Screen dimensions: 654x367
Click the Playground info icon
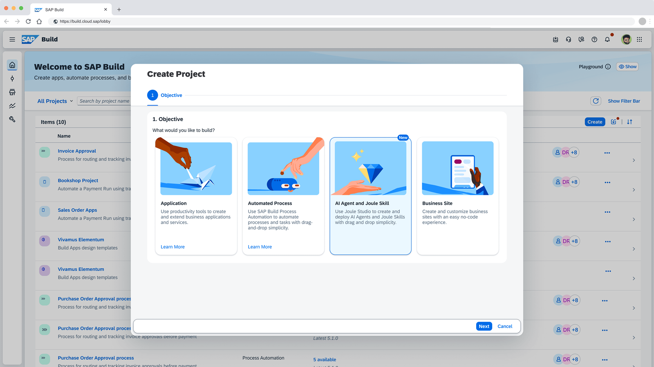point(608,67)
